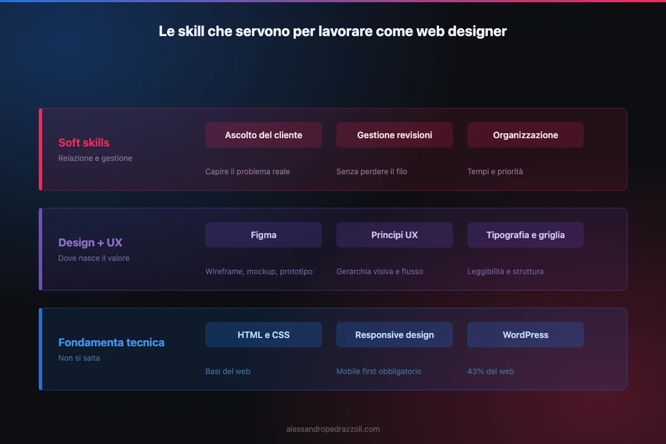Select the 'Tipografia e griglia' pill
Screen dimensions: 666x444
point(526,235)
